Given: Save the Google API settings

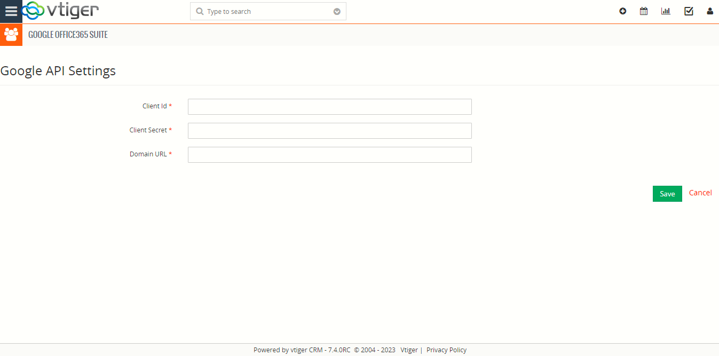Looking at the screenshot, I should [667, 194].
